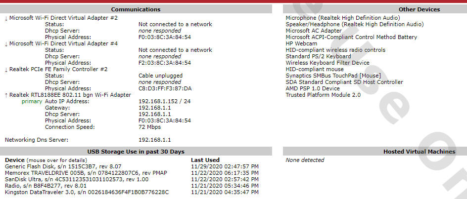Viewport: 467px width, 199px height.
Task: Click the down arrow beside Realtek PCIe FE Family Controller
Action: point(6,70)
